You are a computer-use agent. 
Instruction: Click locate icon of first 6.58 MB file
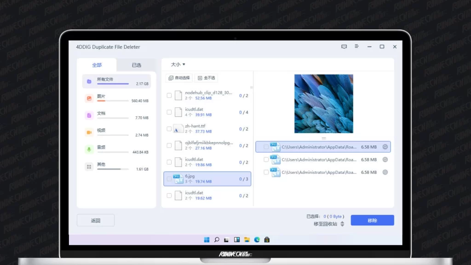click(x=385, y=147)
